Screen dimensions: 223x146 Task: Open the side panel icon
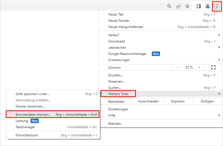coord(199,6)
